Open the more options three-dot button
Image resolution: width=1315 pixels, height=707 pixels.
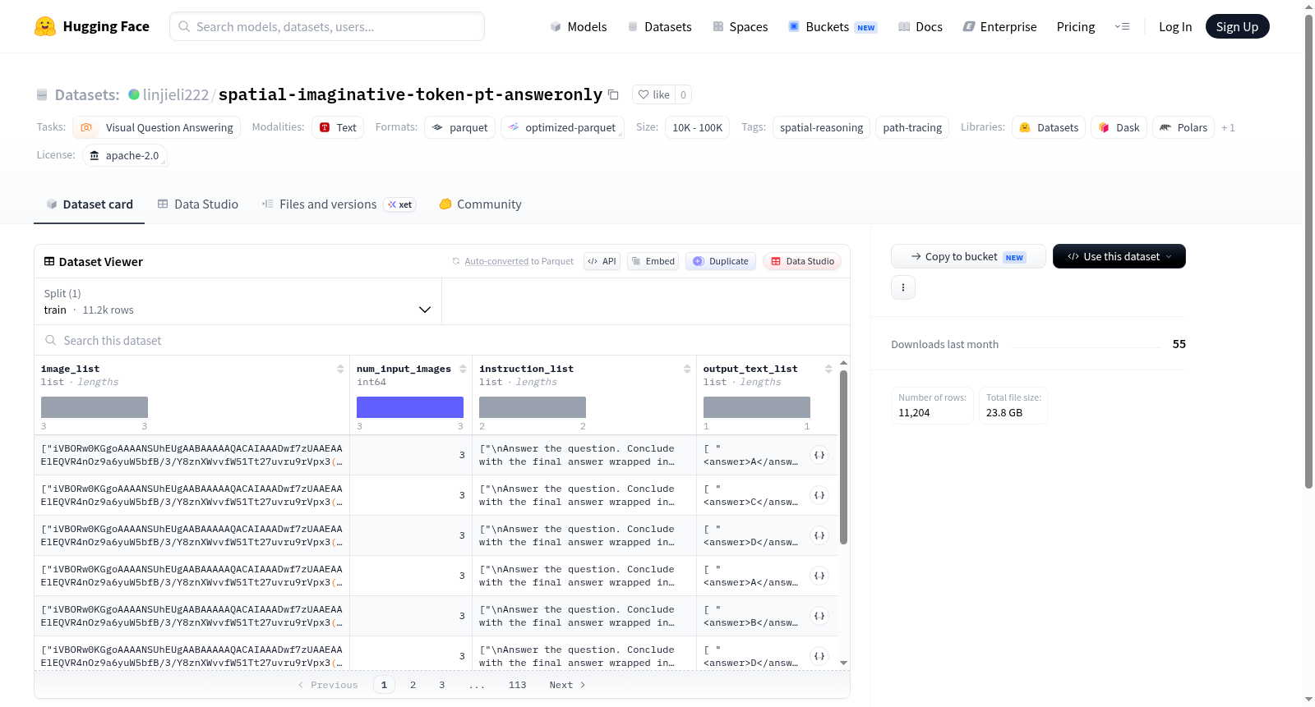tap(903, 287)
